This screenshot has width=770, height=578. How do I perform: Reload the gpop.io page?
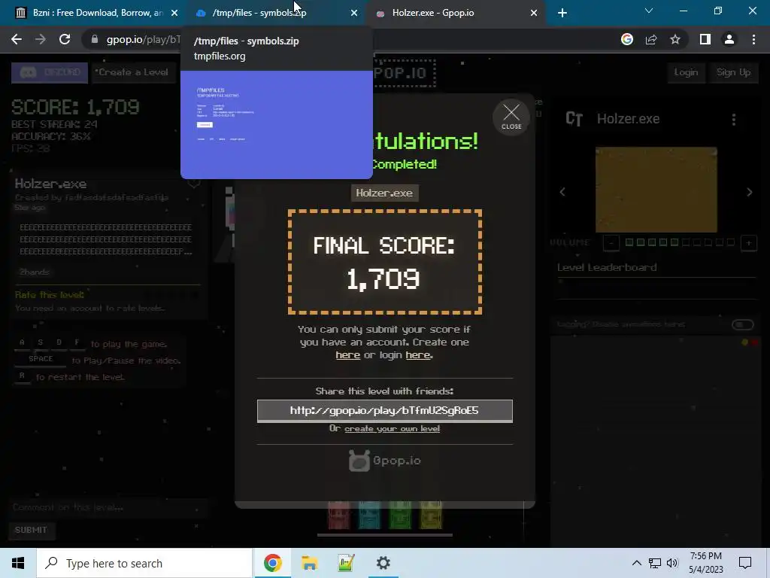point(65,39)
